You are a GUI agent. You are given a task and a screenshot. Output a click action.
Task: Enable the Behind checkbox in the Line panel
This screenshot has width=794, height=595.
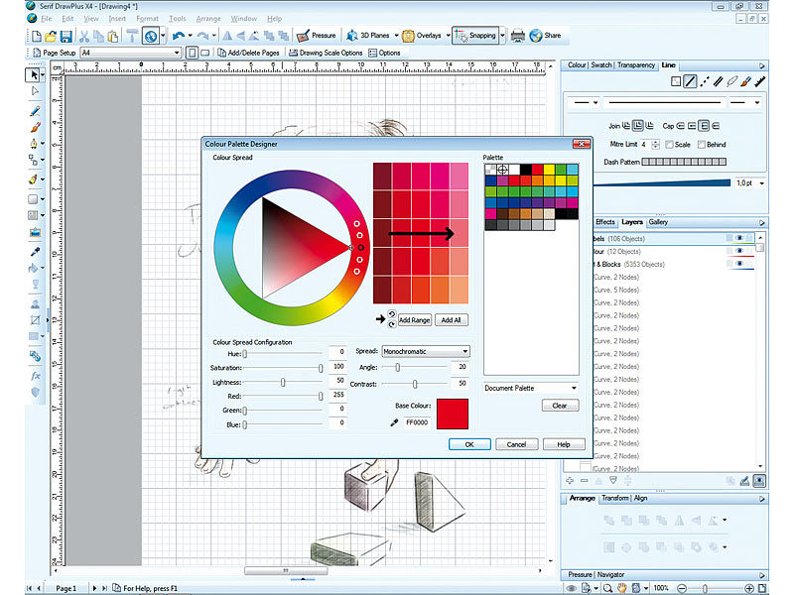click(701, 145)
